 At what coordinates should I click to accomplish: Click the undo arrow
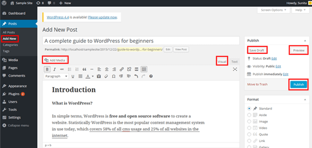(136, 76)
